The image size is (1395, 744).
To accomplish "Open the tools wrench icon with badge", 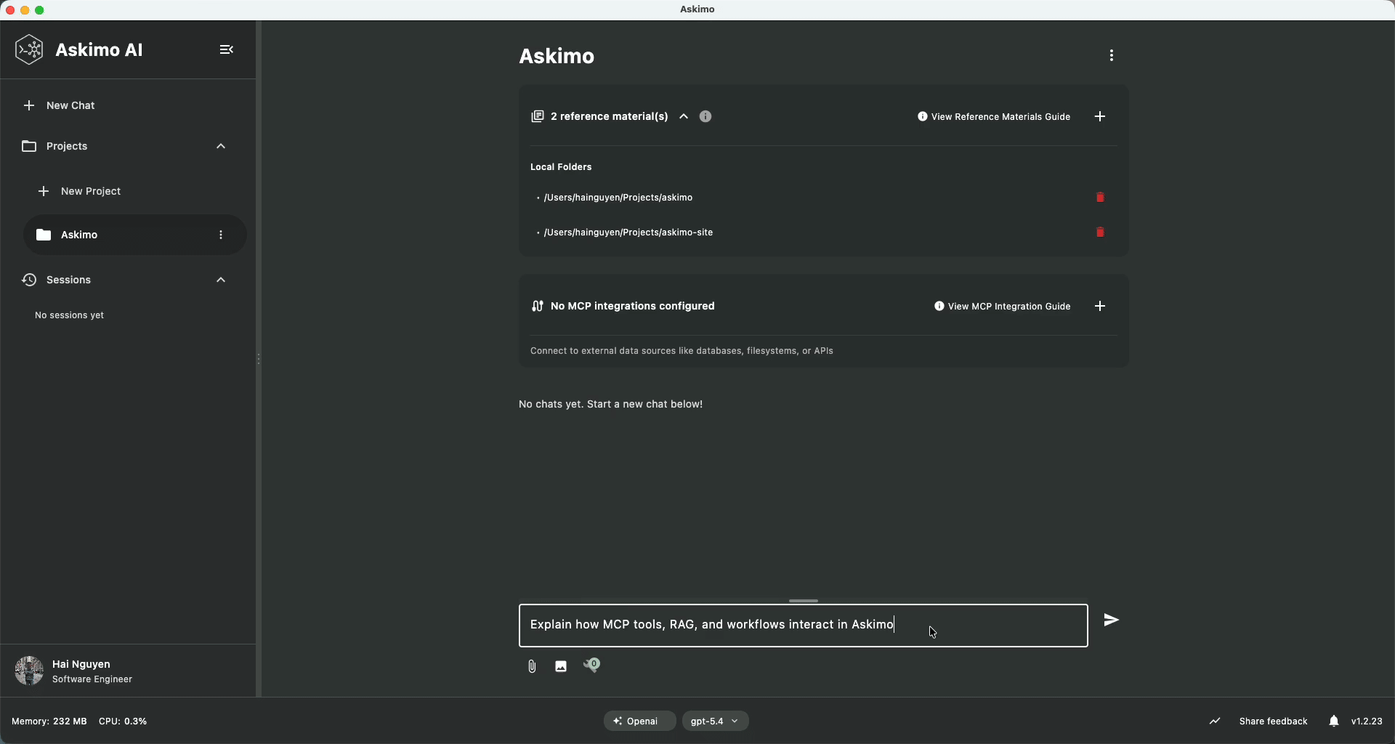I will 591,666.
